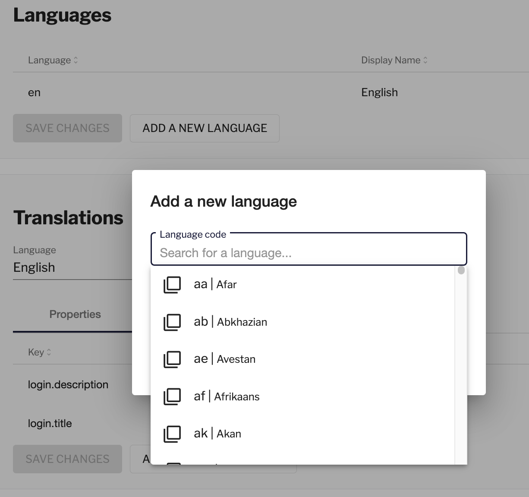The height and width of the screenshot is (497, 529).
Task: Select 'aa | Afar' from the list
Action: [215, 285]
